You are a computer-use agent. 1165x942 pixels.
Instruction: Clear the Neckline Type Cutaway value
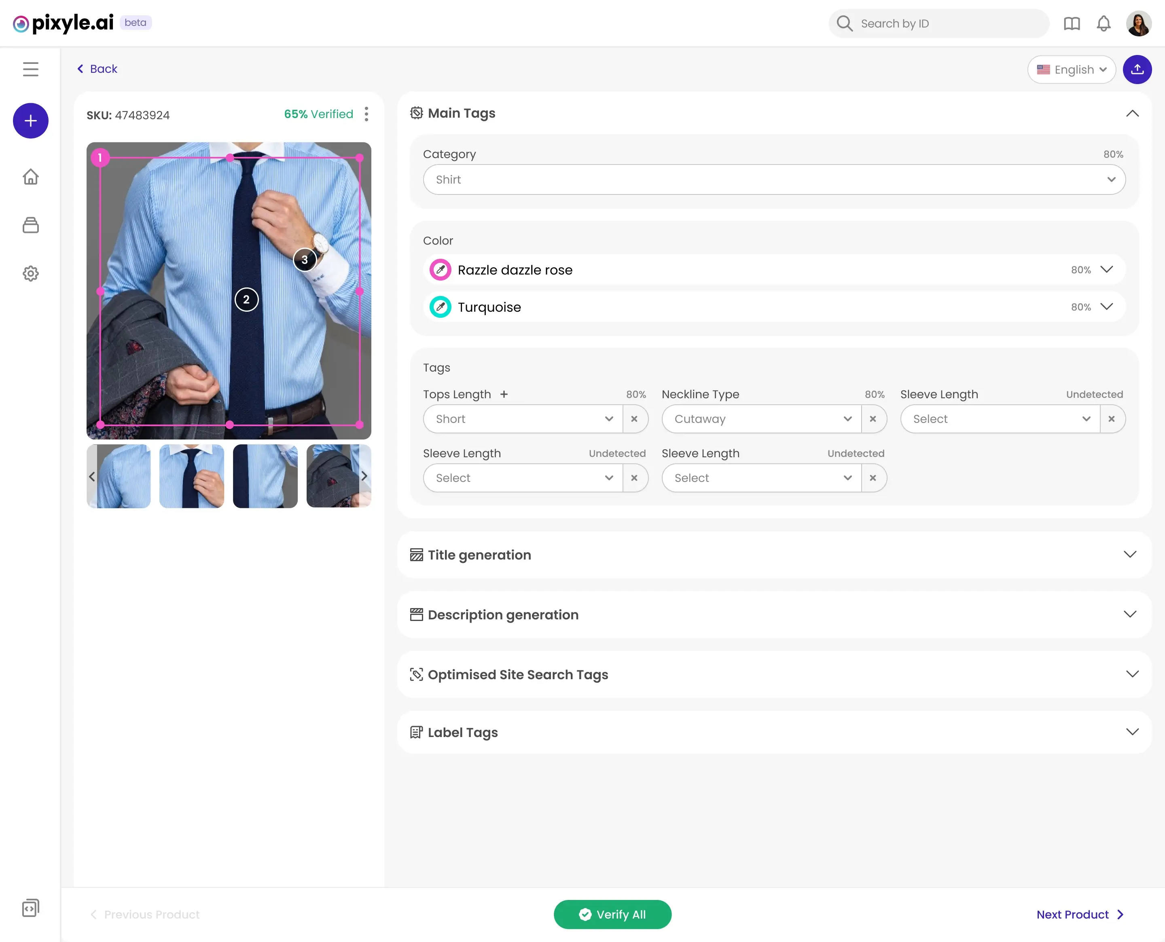point(873,419)
